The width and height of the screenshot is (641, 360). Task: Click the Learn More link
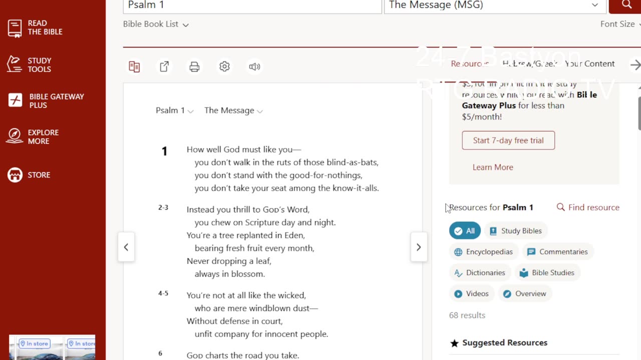(x=493, y=167)
